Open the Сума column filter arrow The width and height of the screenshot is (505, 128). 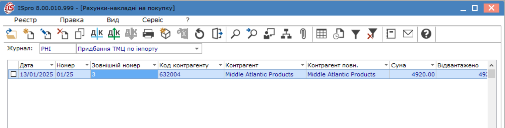point(432,65)
